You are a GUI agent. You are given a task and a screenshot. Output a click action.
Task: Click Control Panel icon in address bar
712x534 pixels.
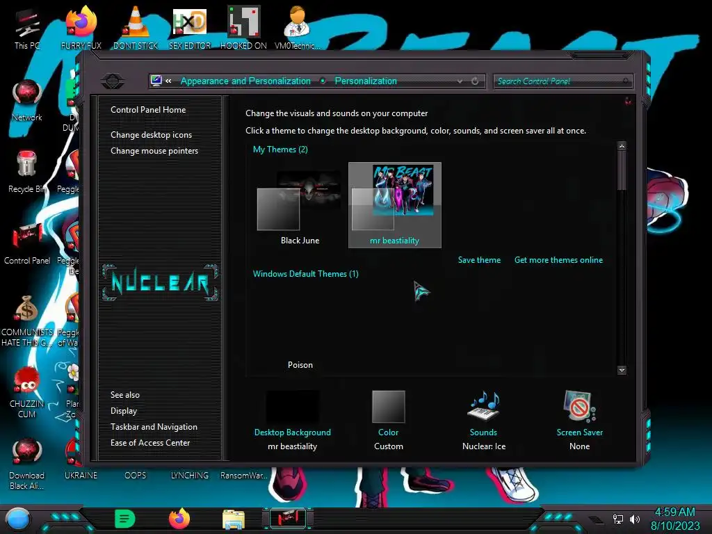[x=156, y=81]
